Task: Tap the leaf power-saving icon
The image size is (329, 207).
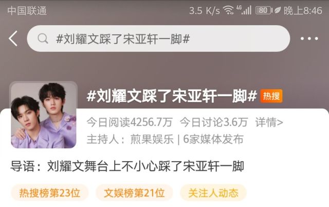Action: (x=278, y=10)
